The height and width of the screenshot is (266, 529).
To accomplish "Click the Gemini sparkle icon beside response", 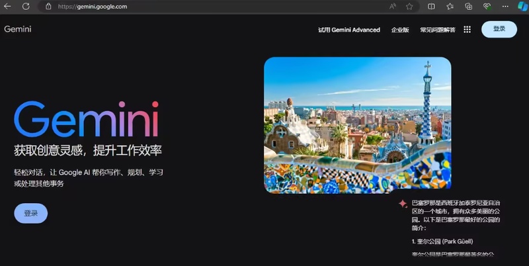I will click(x=403, y=204).
